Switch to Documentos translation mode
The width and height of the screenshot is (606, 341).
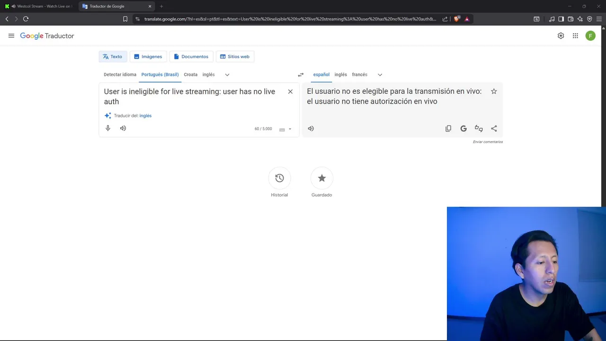pyautogui.click(x=191, y=56)
